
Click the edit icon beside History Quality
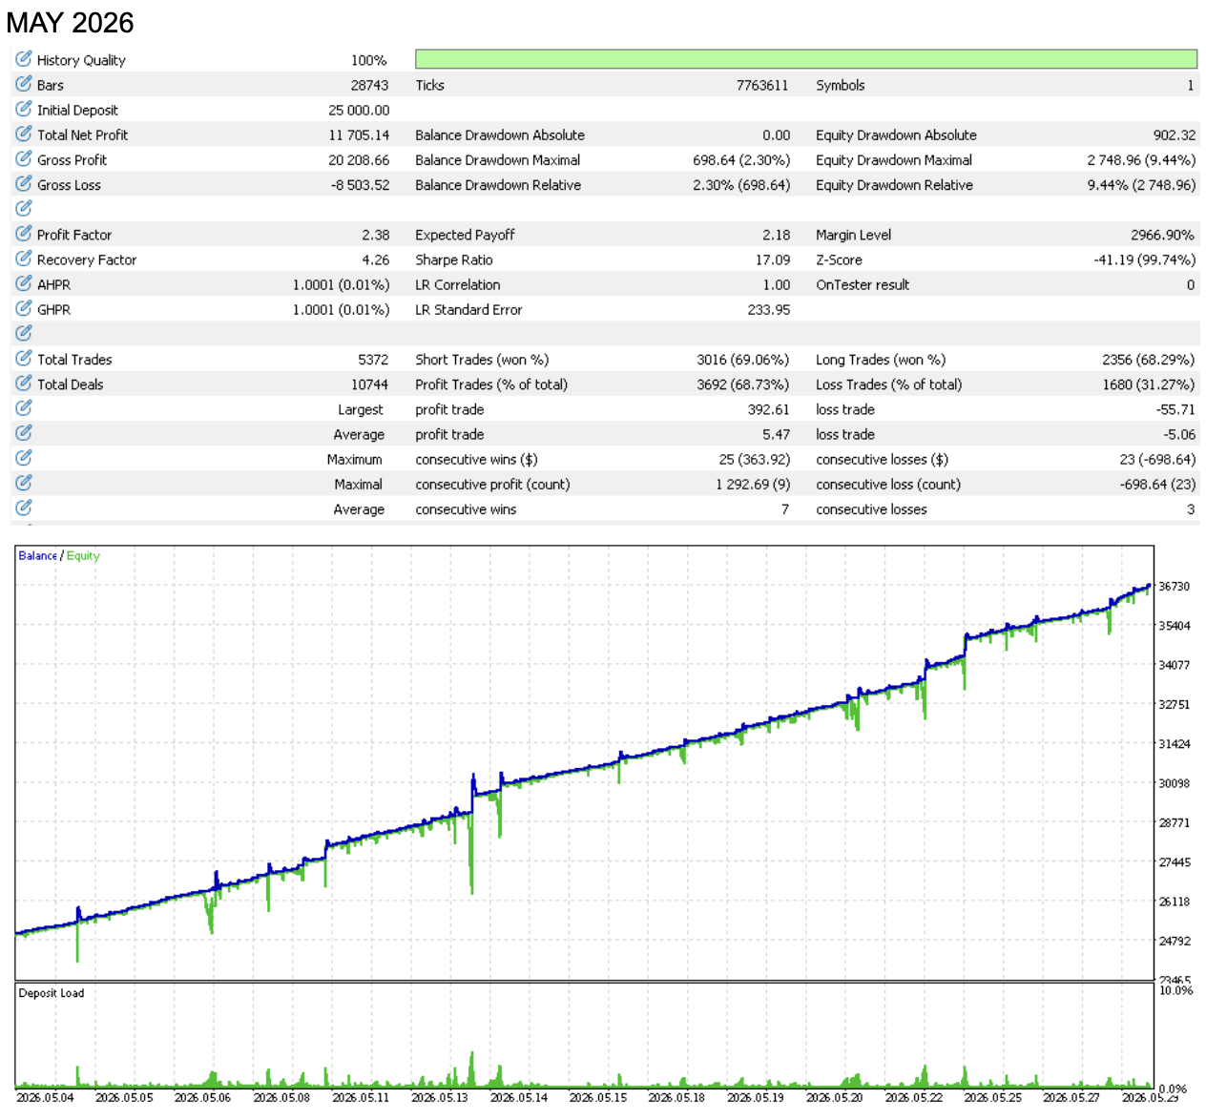pos(24,59)
